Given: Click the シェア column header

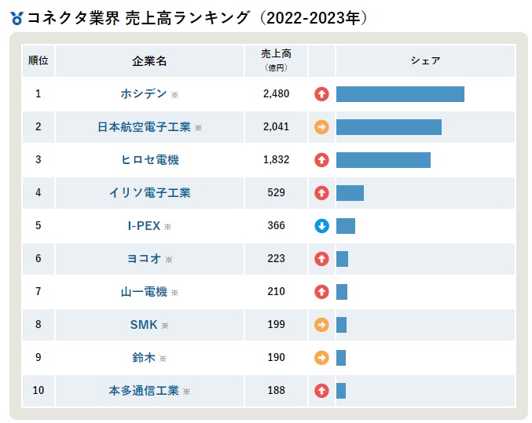Looking at the screenshot, I should (425, 61).
